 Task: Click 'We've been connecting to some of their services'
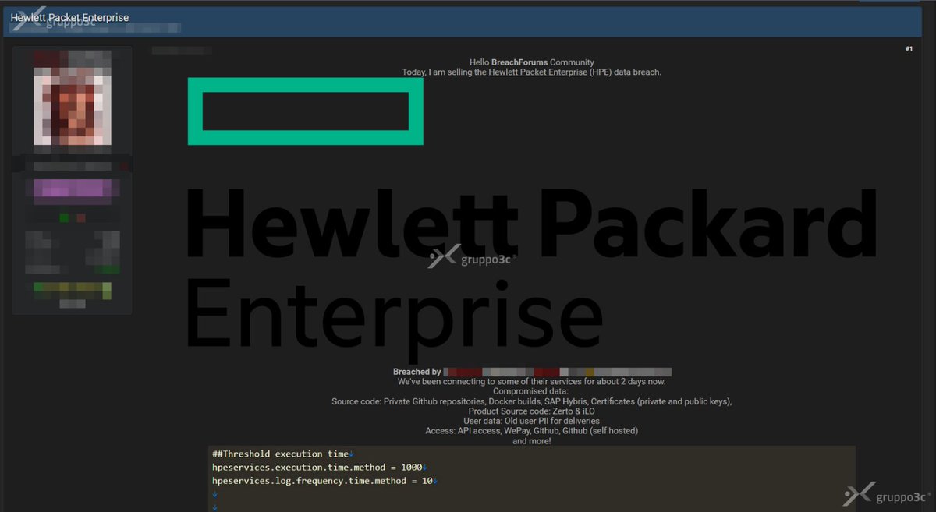coord(531,382)
